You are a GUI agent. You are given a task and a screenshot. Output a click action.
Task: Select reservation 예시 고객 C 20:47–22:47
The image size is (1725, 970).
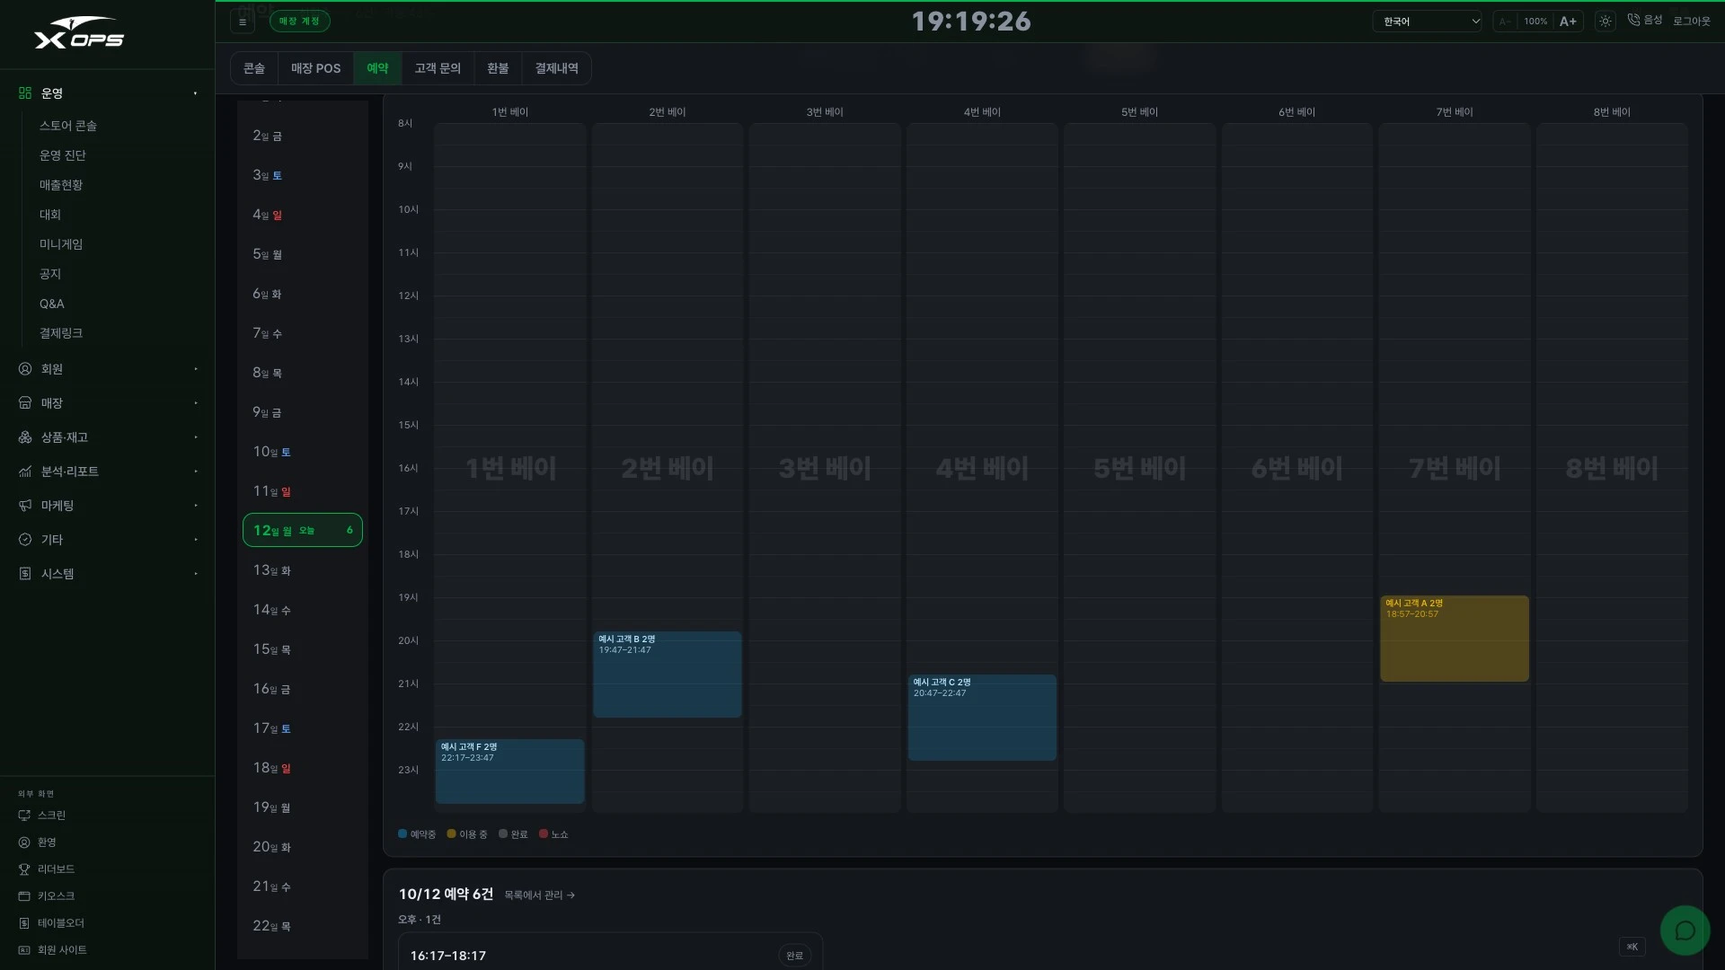[x=982, y=718]
